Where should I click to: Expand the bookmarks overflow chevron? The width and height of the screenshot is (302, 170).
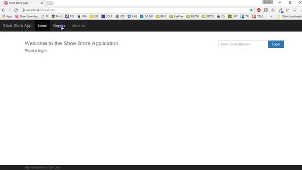coord(271,17)
